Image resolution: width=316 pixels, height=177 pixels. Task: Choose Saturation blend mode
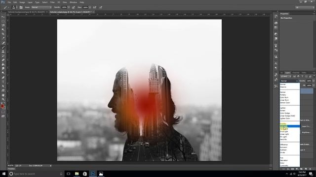click(290, 160)
